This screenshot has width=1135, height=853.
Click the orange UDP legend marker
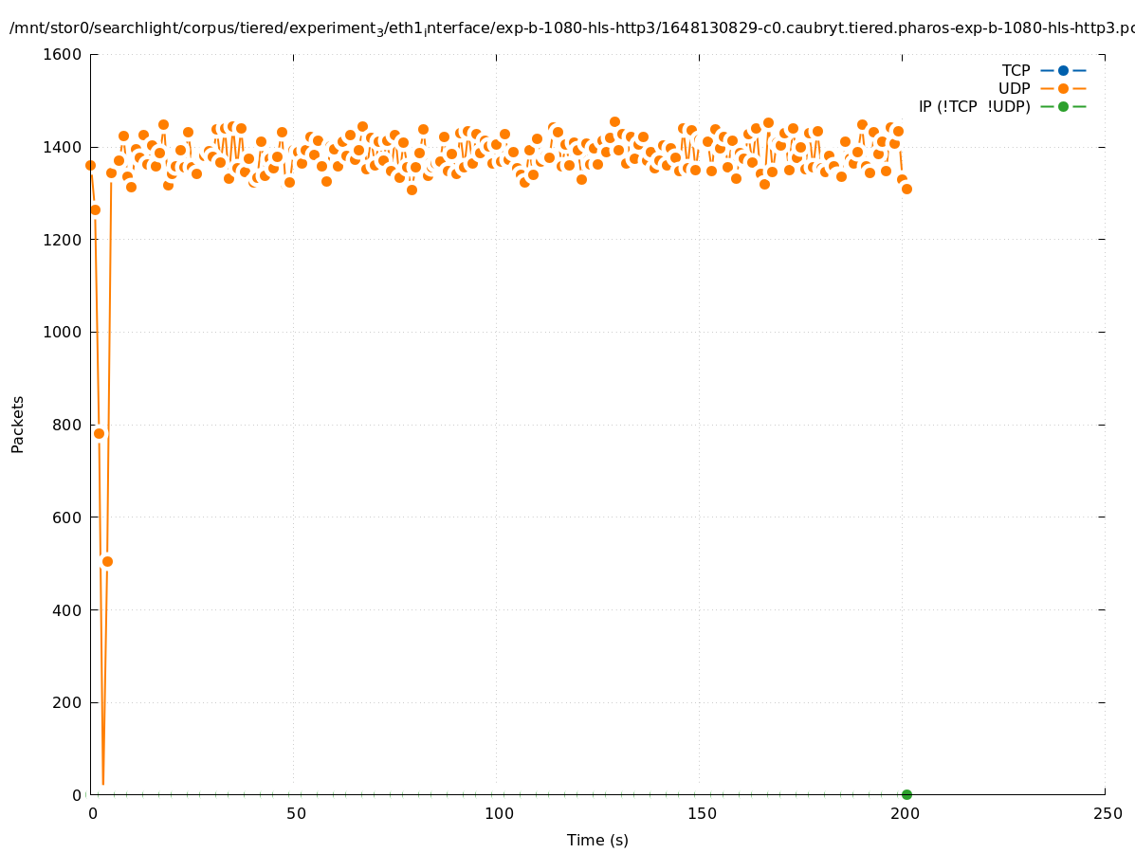coord(1063,88)
